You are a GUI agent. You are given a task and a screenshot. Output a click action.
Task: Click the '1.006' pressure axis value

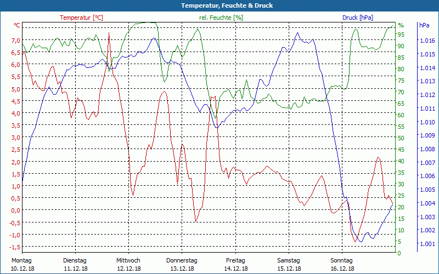coord(427,176)
